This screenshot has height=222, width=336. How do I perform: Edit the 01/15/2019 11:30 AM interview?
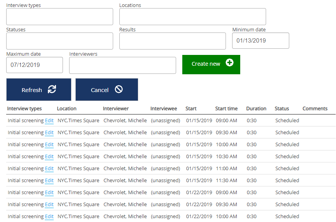tap(49, 181)
